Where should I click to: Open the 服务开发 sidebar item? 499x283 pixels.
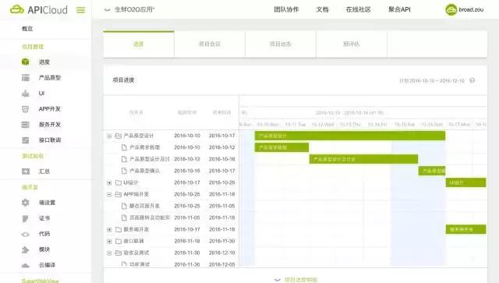[50, 125]
